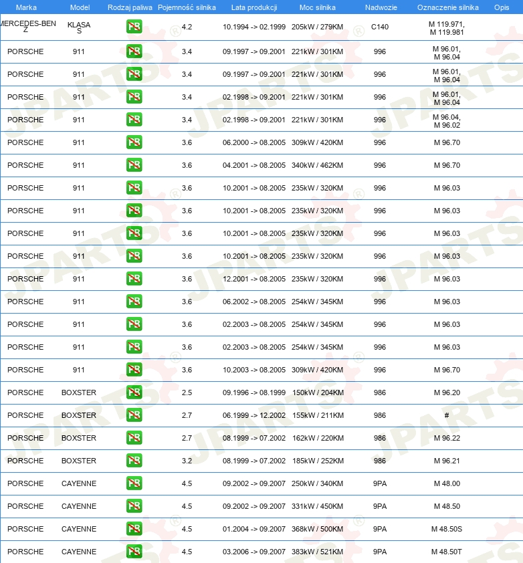This screenshot has height=563, width=523.
Task: Select production dates 04.2001 -> 08.2005
Action: pos(254,165)
